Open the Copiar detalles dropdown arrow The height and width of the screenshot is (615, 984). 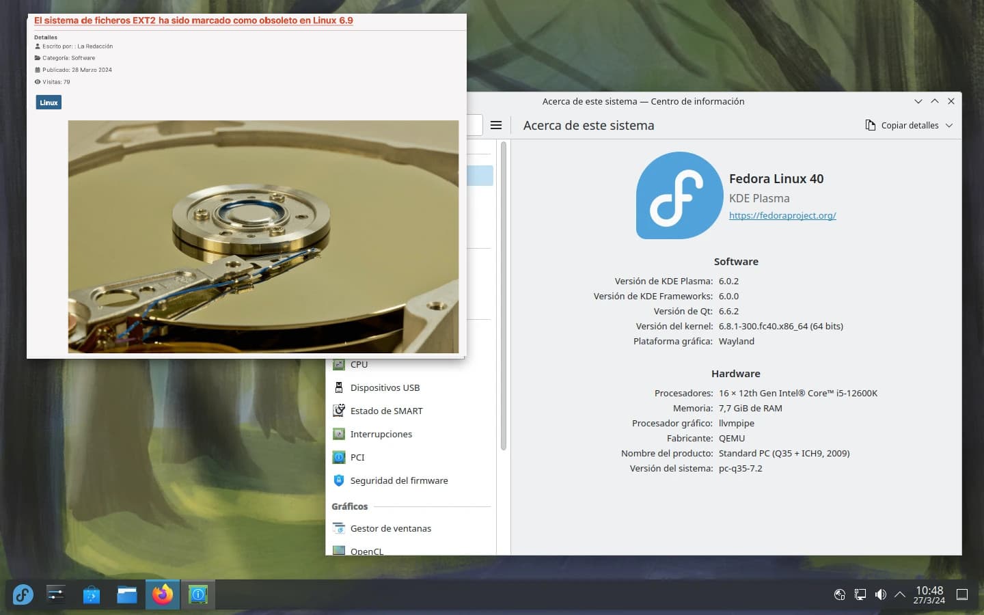click(949, 126)
